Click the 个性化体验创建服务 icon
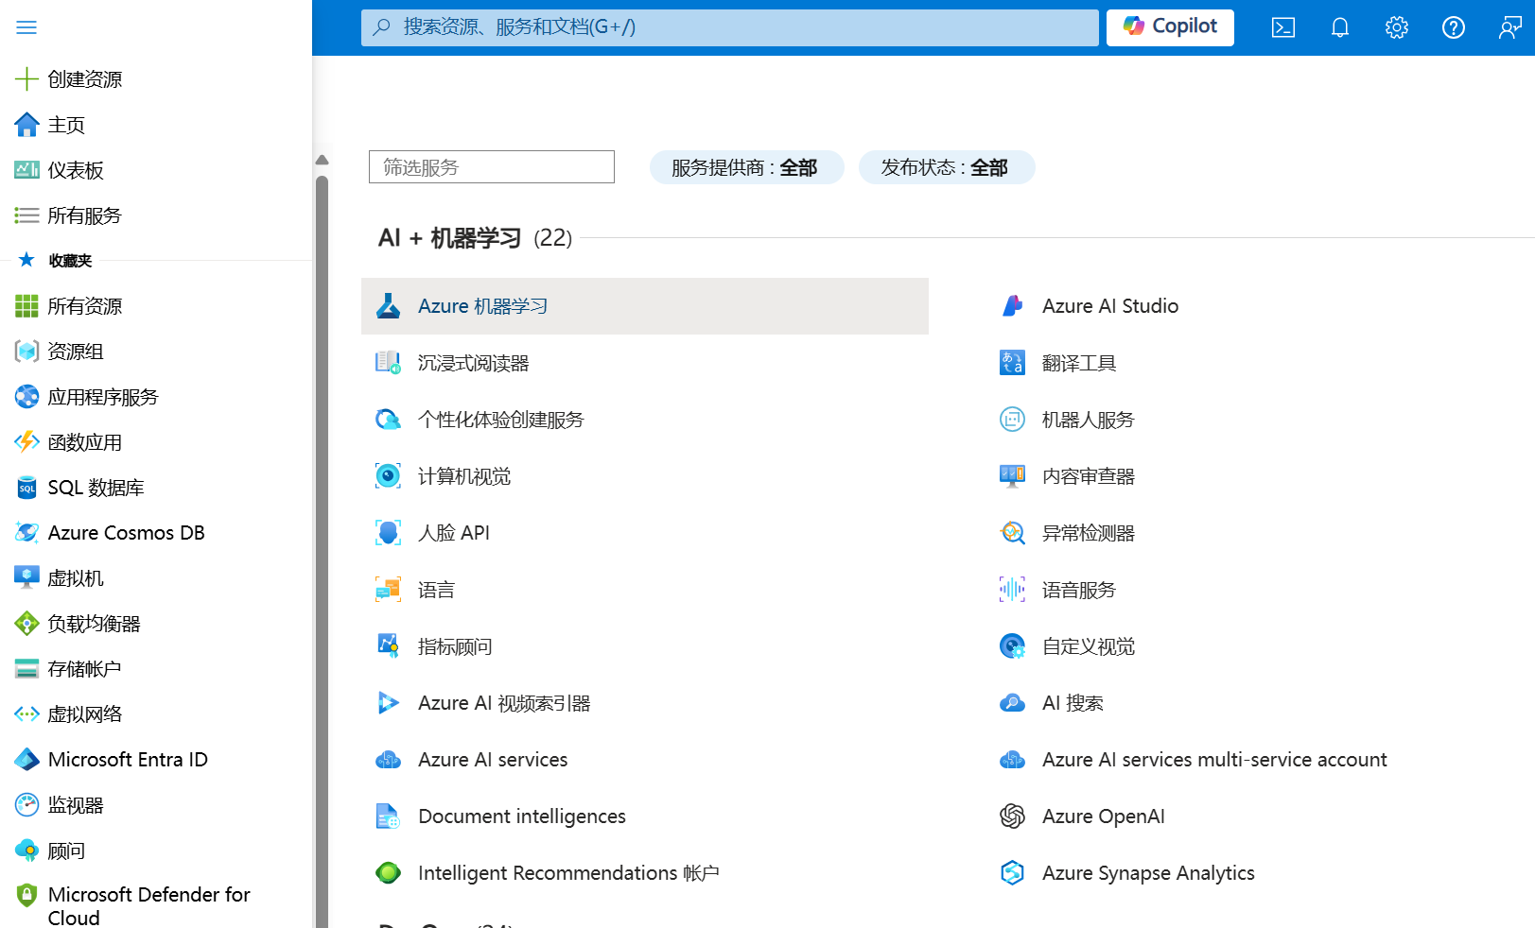Image resolution: width=1535 pixels, height=928 pixels. [388, 420]
